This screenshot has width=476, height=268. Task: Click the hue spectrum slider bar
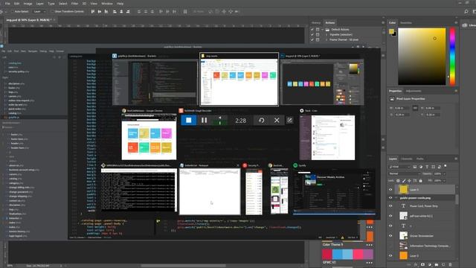(x=452, y=57)
